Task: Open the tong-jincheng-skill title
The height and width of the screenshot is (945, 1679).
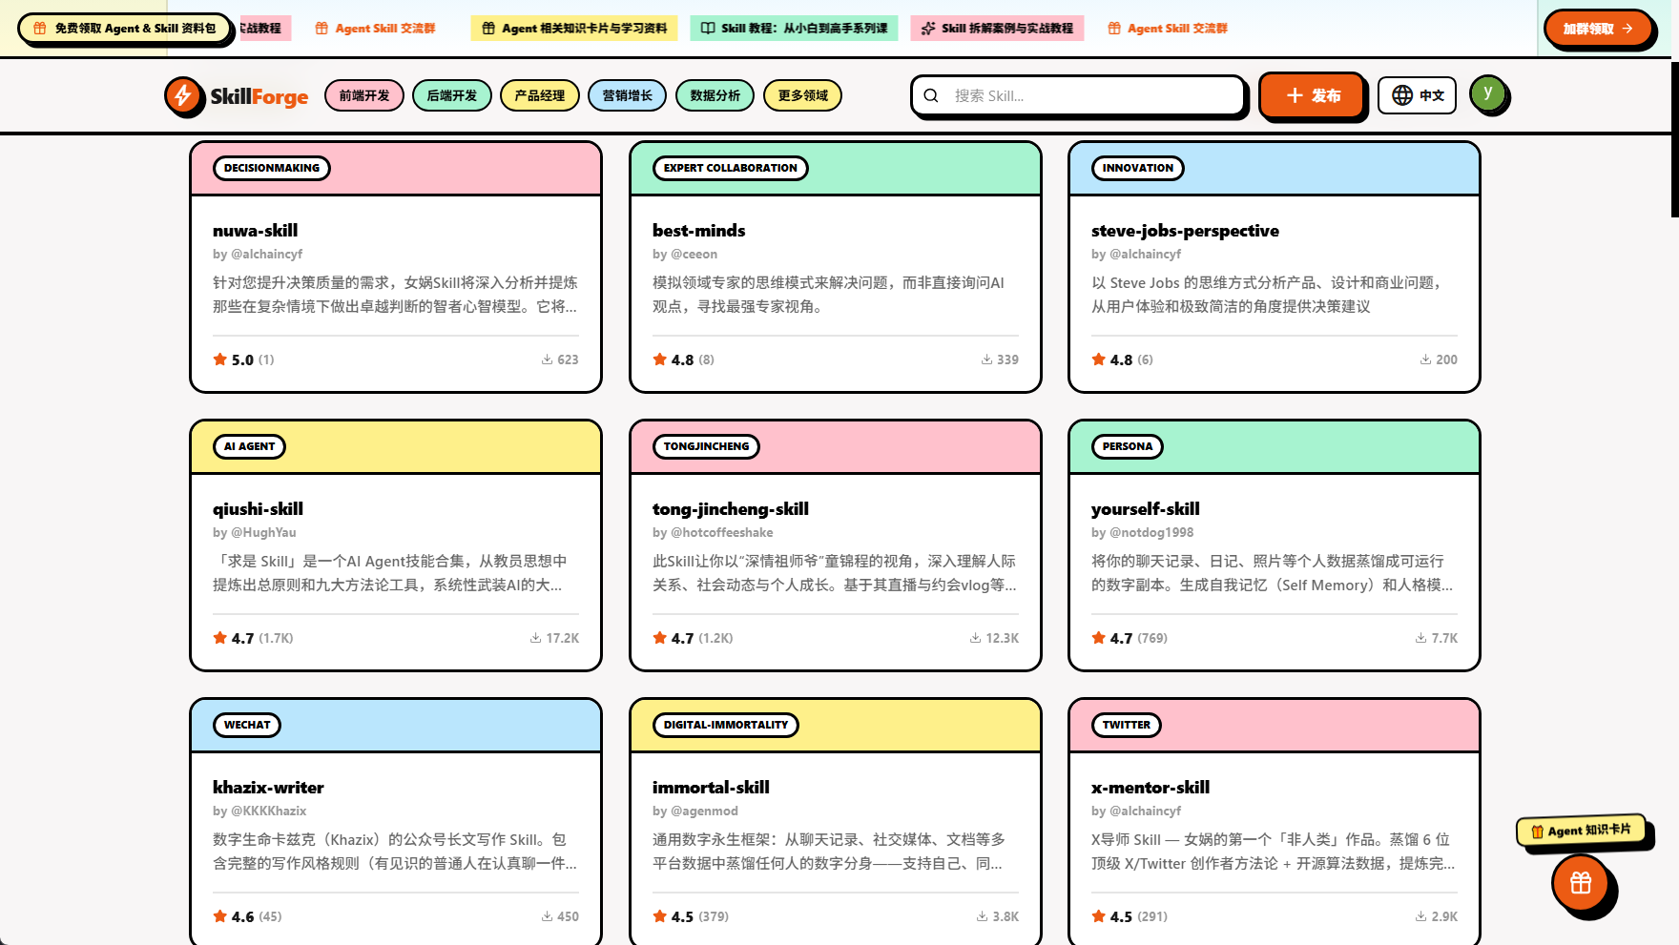Action: [x=731, y=509]
